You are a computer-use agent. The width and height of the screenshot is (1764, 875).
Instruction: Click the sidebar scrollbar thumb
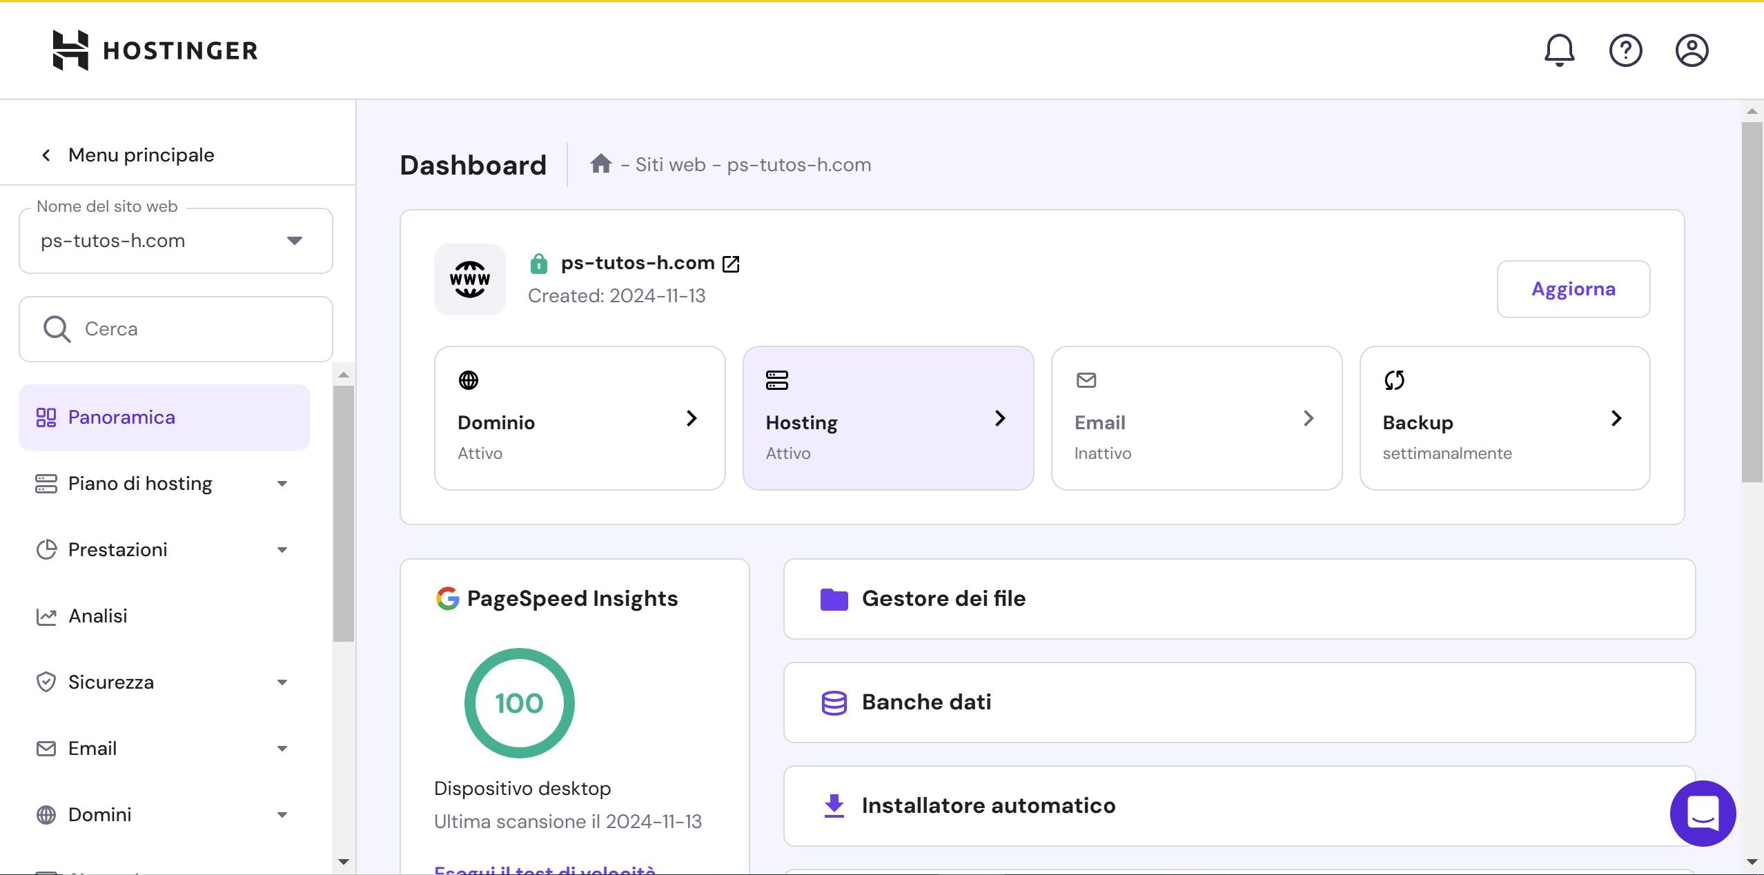(x=344, y=514)
